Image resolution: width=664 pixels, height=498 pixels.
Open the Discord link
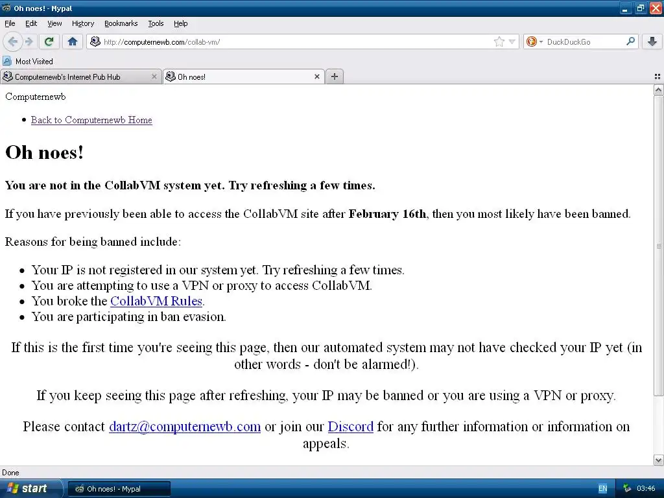pyautogui.click(x=351, y=427)
